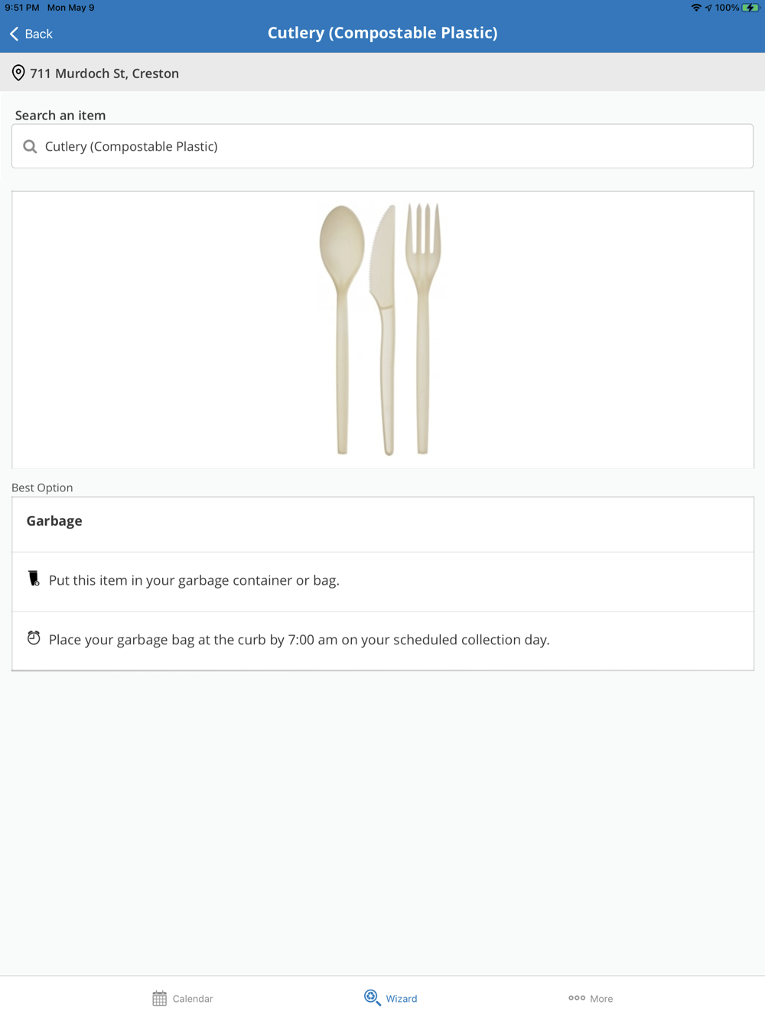Image resolution: width=765 pixels, height=1021 pixels.
Task: Tap the Wi-Fi status icon
Action: (x=695, y=8)
